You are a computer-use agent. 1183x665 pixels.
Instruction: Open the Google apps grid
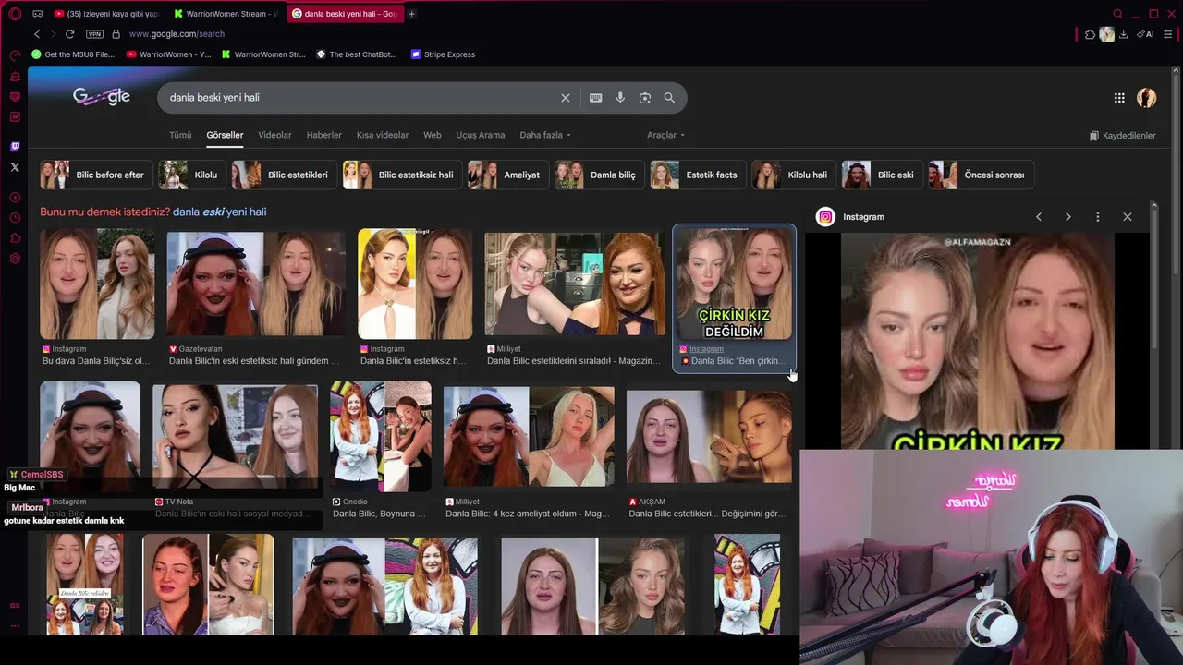point(1119,98)
